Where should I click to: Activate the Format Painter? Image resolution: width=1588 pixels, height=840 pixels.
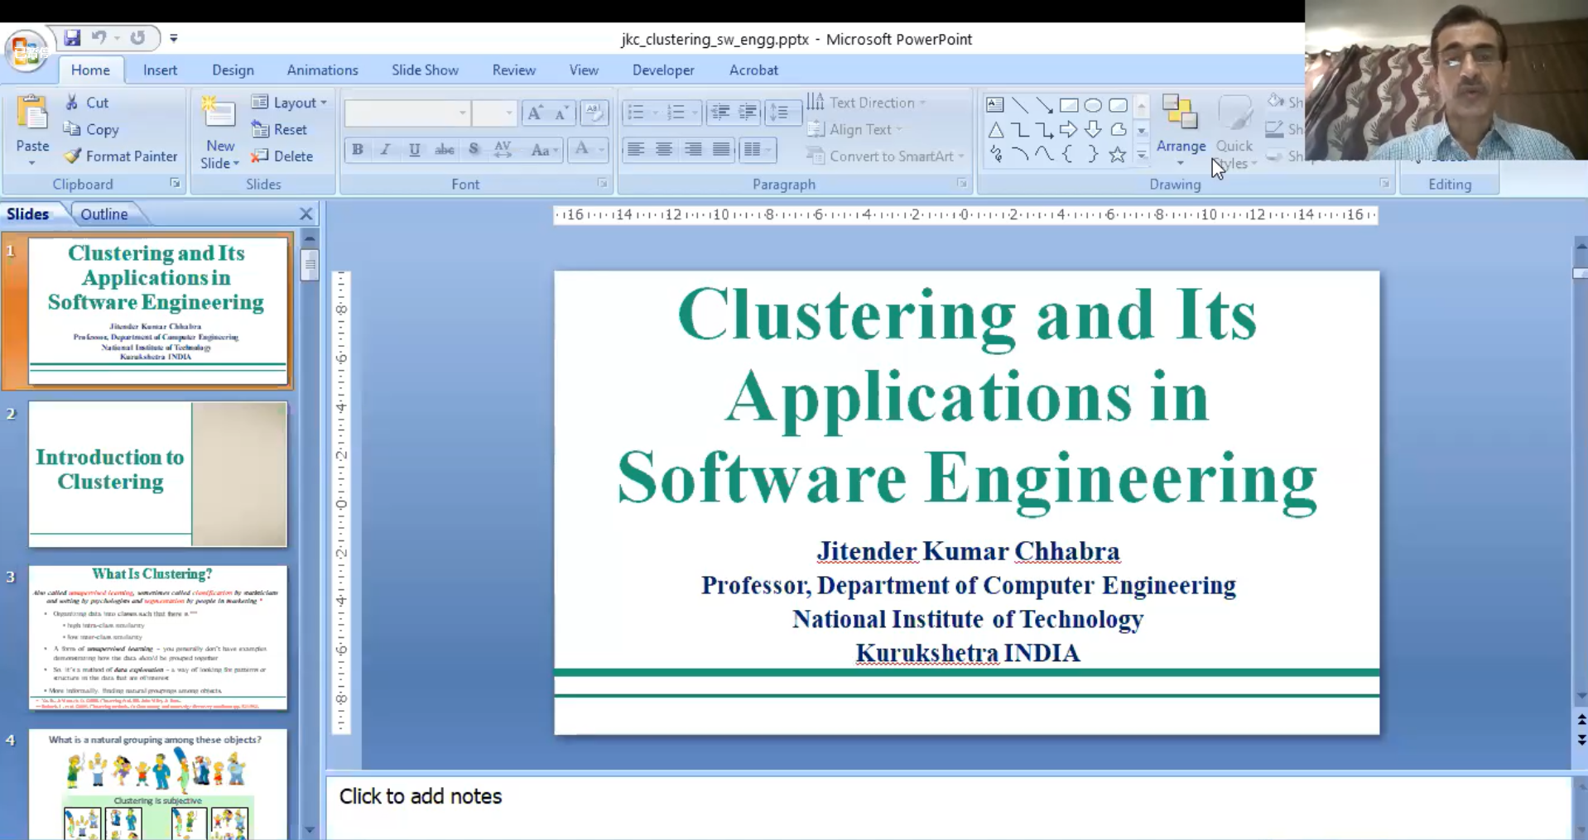[x=121, y=156]
